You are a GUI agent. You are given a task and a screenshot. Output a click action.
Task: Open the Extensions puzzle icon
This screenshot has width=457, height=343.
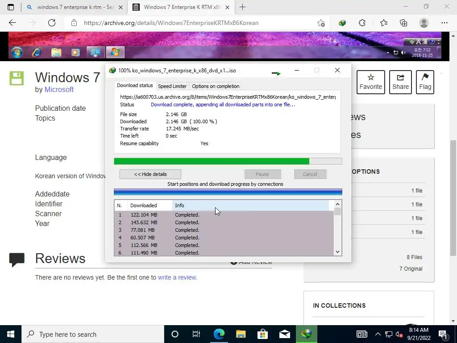click(x=362, y=23)
